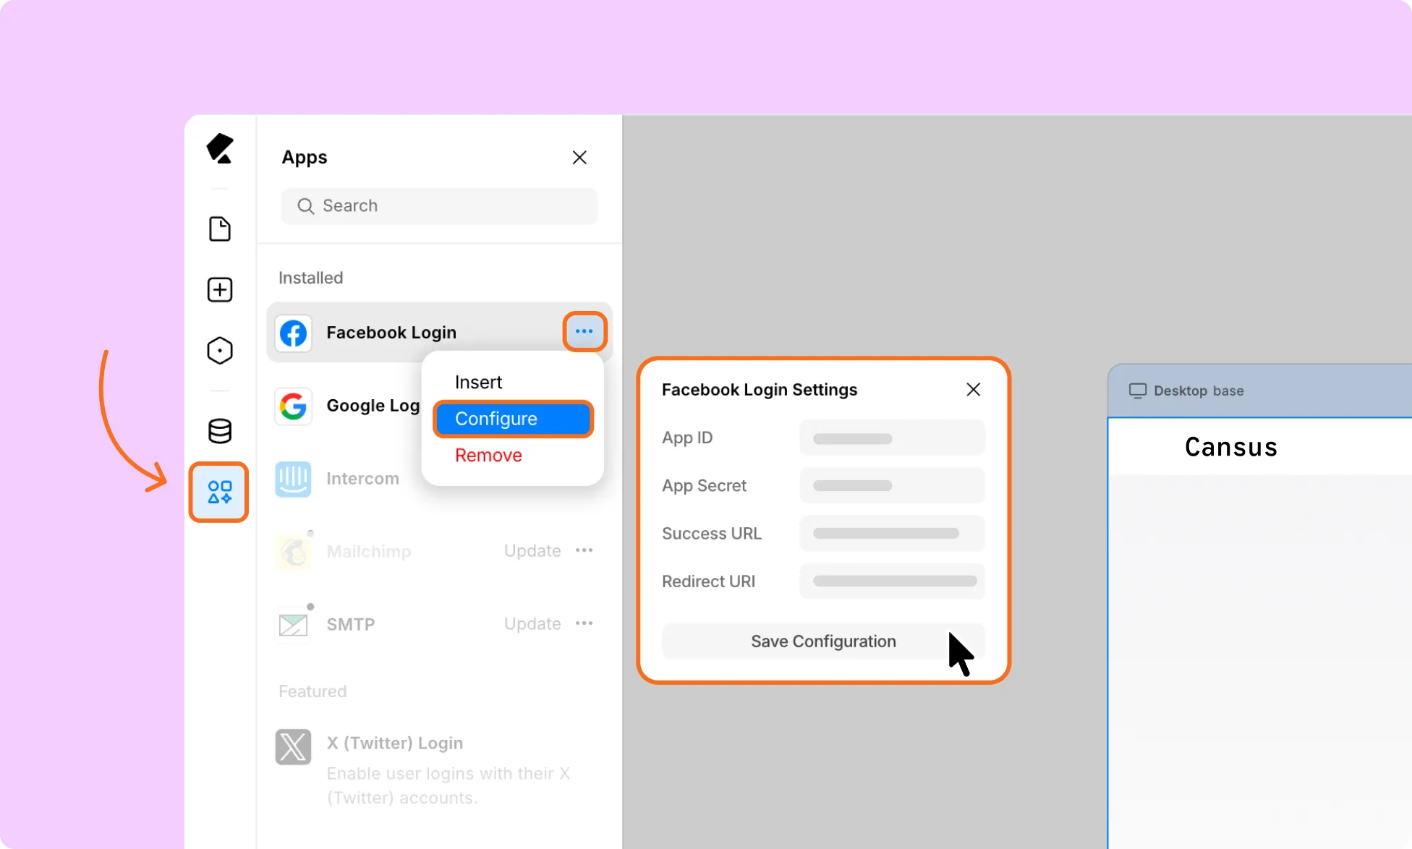Click the SMTP envelope icon

294,625
